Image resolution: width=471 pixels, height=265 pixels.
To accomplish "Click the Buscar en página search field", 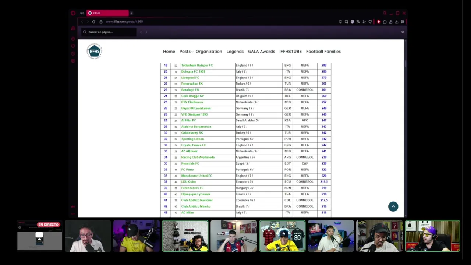I will [109, 32].
